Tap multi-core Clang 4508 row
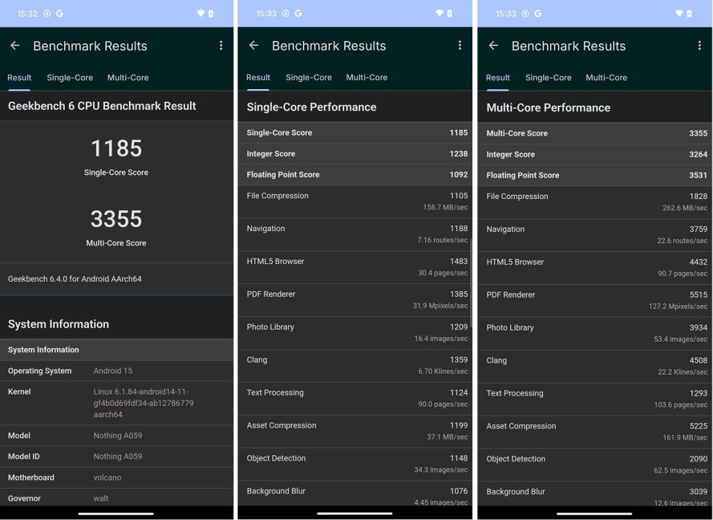This screenshot has width=713, height=520. (595, 366)
